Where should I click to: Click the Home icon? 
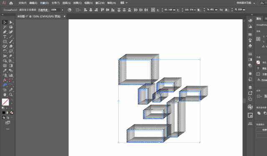pos(11,3)
